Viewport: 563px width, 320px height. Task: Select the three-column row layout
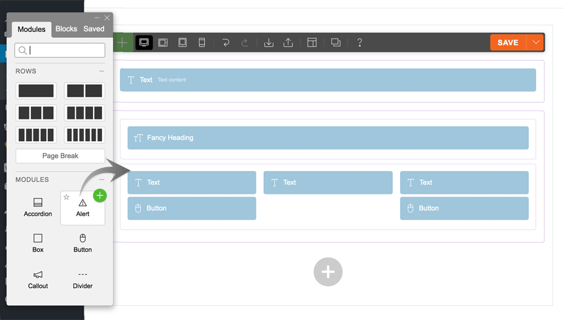pos(36,113)
